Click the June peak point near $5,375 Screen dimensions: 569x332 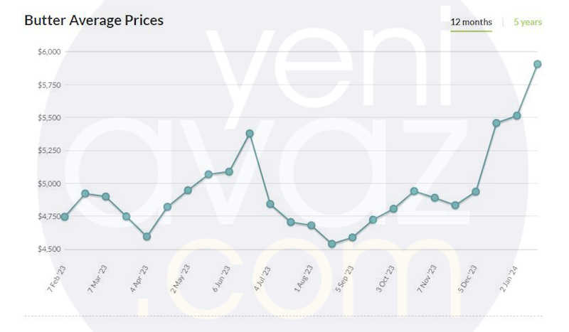click(250, 134)
